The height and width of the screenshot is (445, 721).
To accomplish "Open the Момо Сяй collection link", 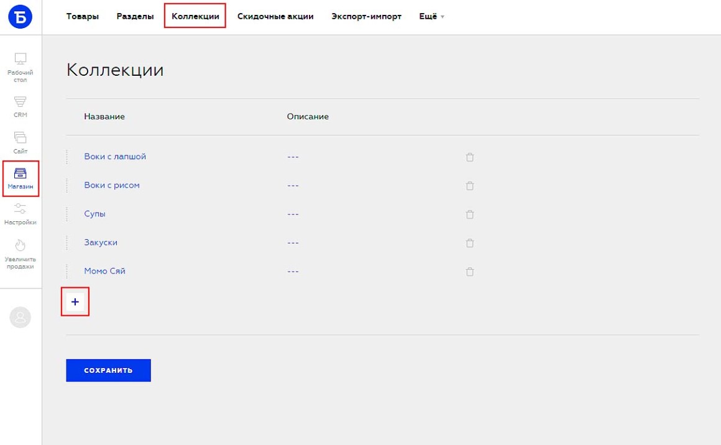I will tap(105, 271).
